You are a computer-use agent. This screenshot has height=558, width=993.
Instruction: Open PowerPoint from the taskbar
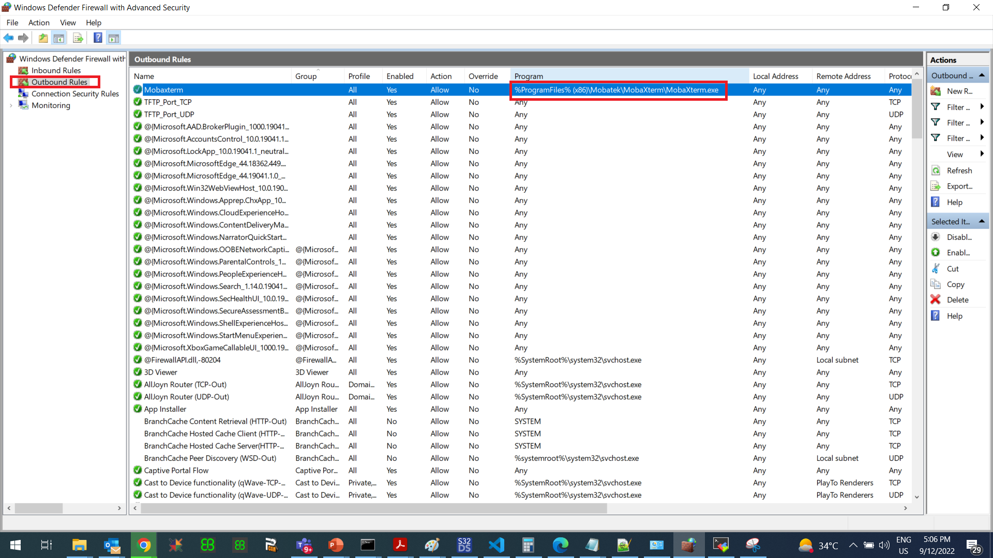336,545
